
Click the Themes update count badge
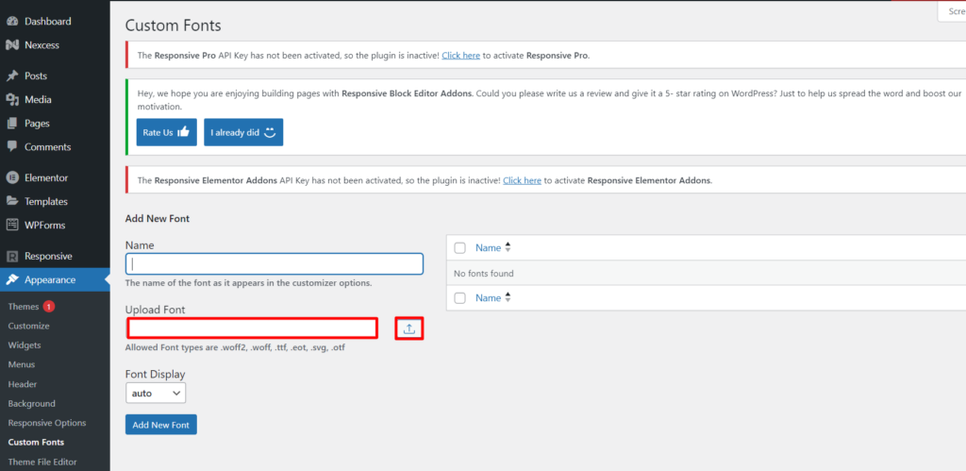[49, 307]
